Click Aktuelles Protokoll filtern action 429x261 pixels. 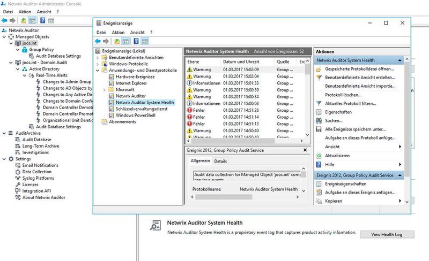[x=351, y=103]
